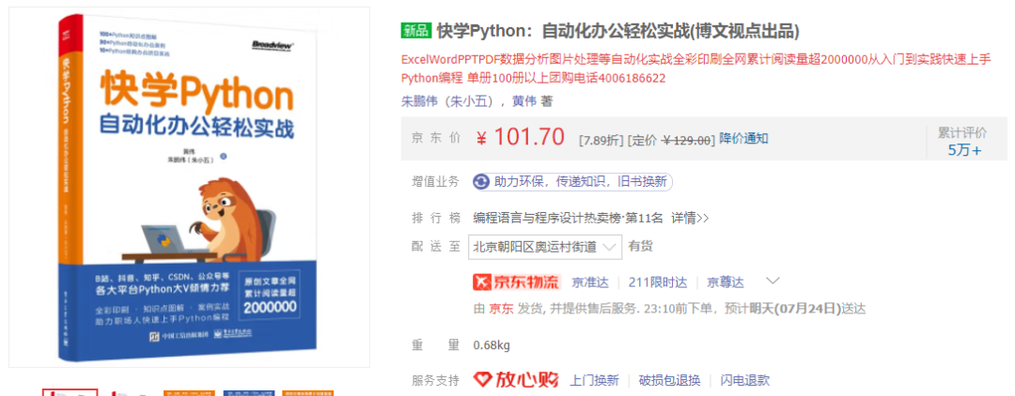
Task: Click the 有货 in-stock status text
Action: click(640, 246)
